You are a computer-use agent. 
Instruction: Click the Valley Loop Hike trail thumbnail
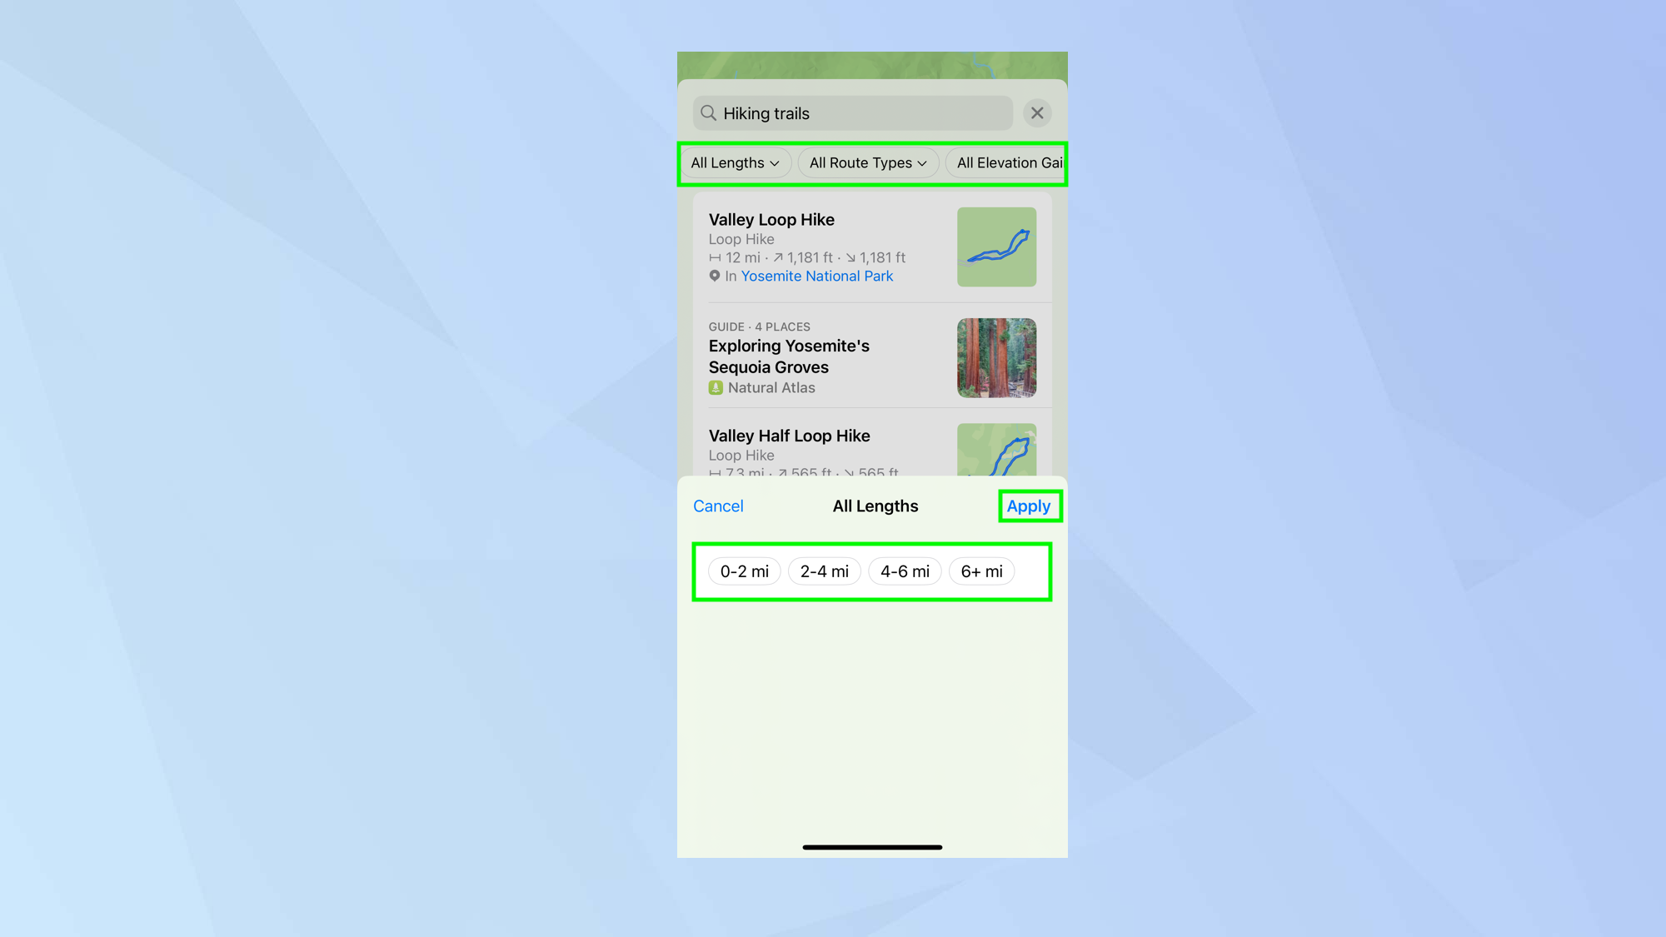[995, 246]
